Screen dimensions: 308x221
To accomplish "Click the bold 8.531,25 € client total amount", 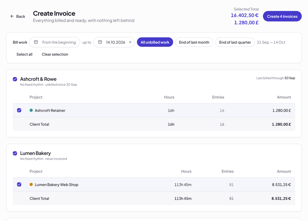I will pos(281,198).
